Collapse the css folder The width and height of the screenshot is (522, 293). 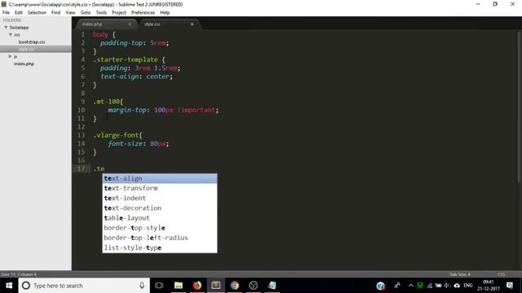point(11,34)
